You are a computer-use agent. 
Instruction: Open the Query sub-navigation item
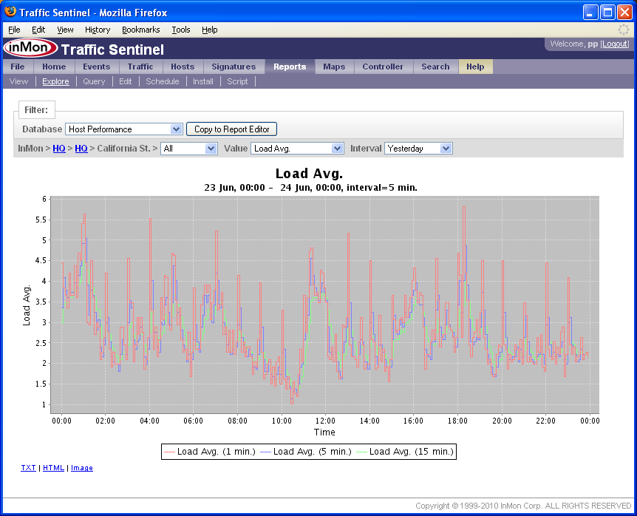point(94,81)
